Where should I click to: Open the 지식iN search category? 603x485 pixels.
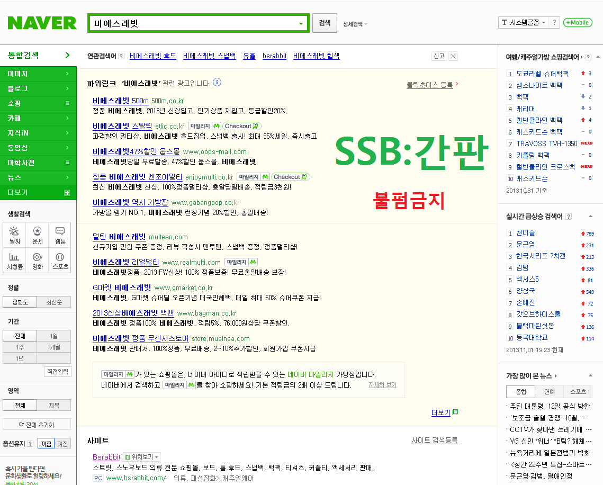tap(38, 133)
